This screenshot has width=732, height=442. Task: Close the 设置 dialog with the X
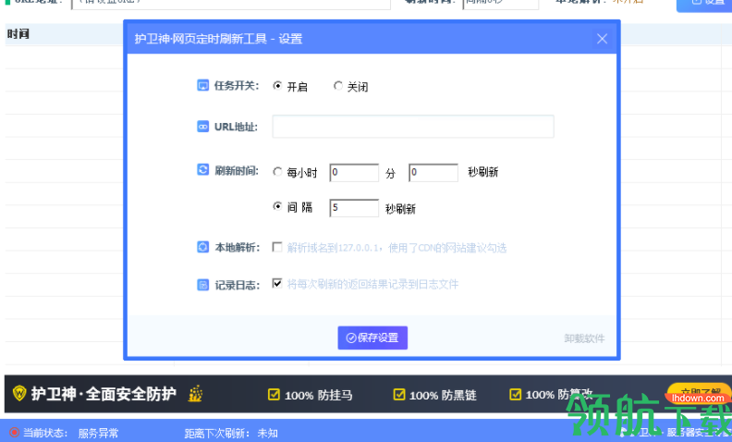pos(603,39)
